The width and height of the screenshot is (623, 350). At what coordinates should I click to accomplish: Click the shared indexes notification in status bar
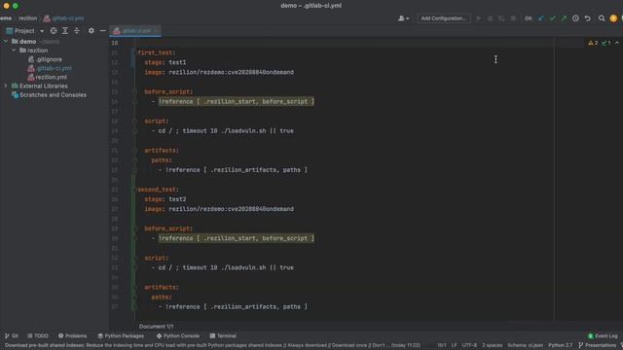[x=212, y=345]
